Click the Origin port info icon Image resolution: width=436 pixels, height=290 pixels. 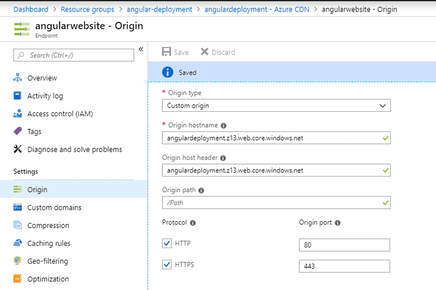point(338,222)
